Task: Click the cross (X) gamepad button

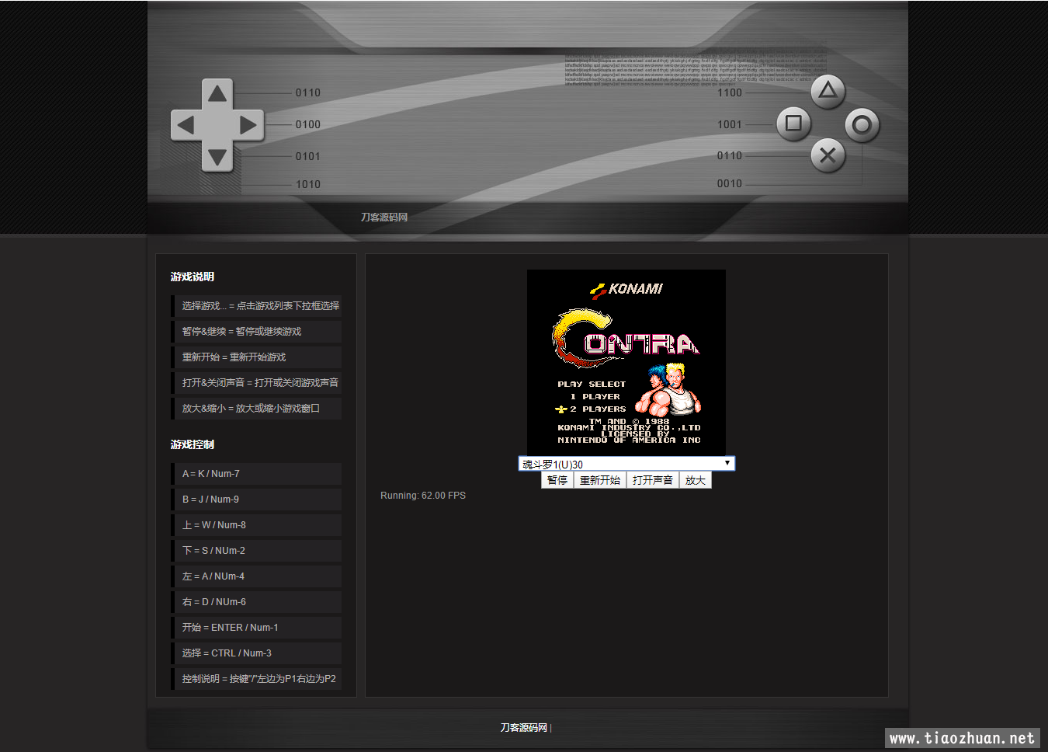Action: [828, 155]
